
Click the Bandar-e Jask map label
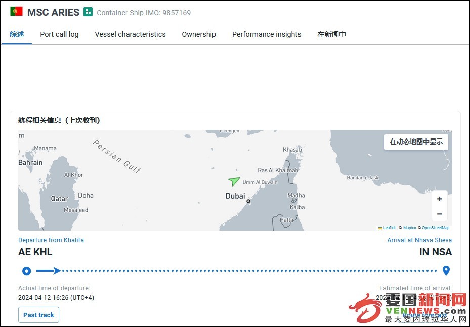point(363,178)
